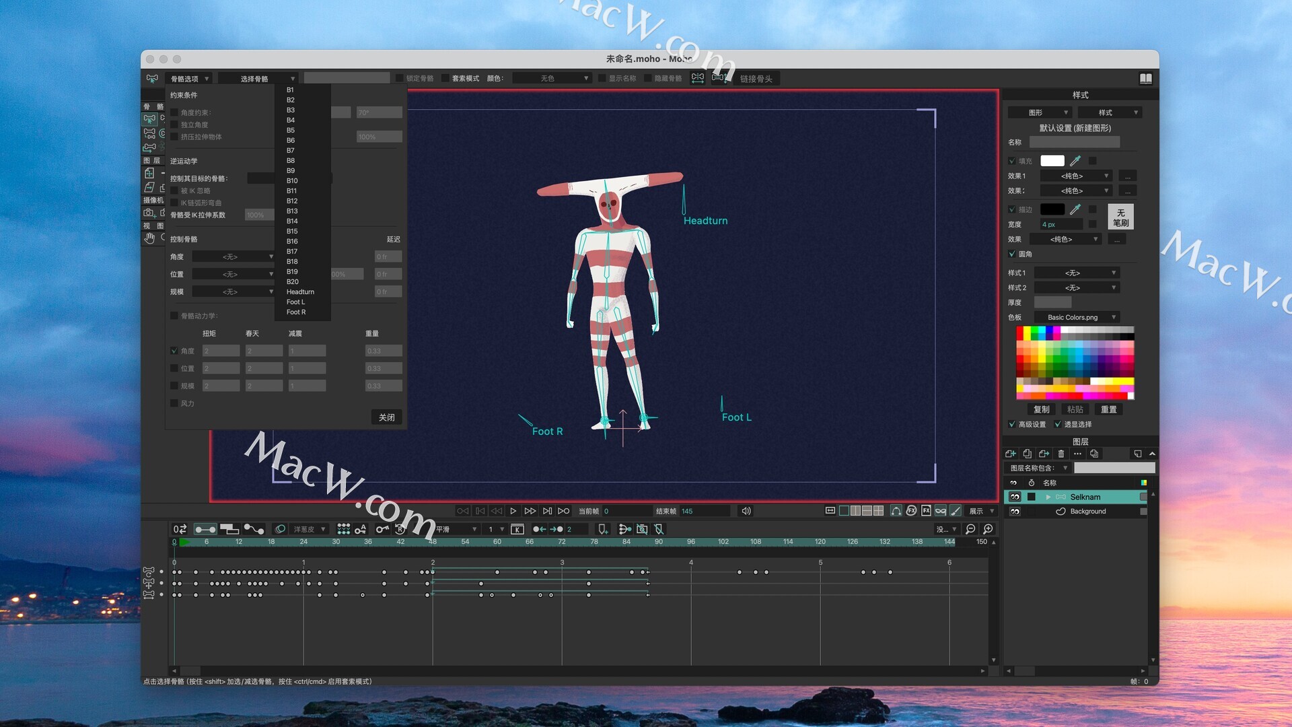1292x727 pixels.
Task: Toggle the 隐藏骨骼 checkbox
Action: [x=648, y=79]
